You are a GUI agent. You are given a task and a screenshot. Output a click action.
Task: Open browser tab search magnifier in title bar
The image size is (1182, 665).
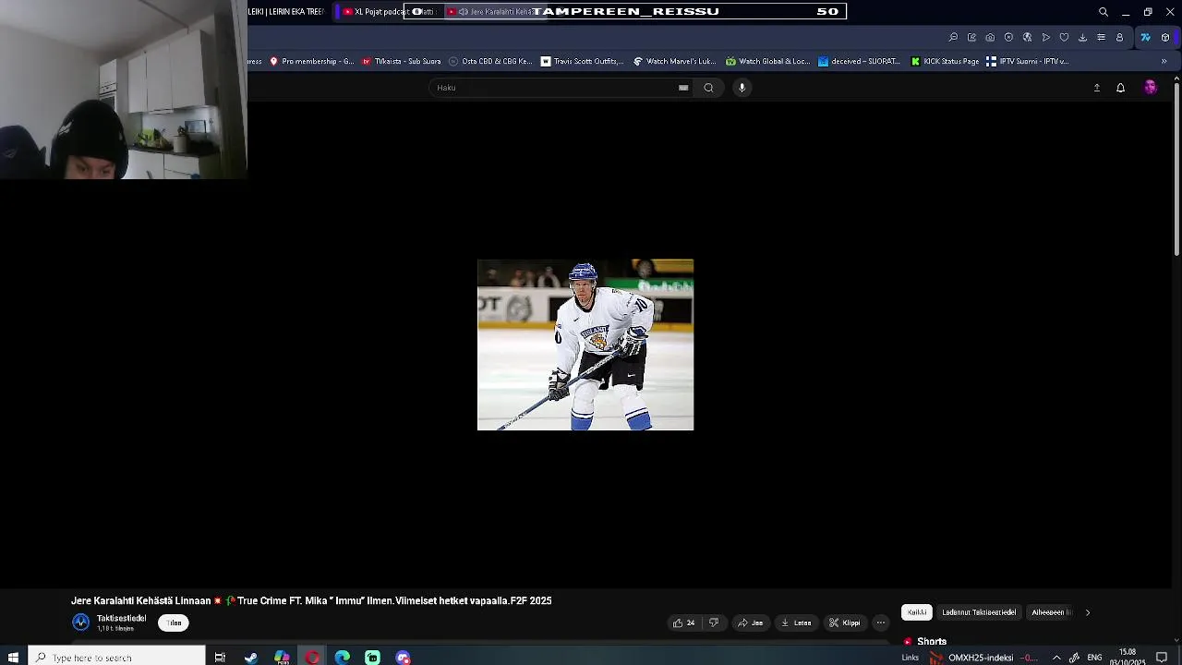tap(1103, 12)
